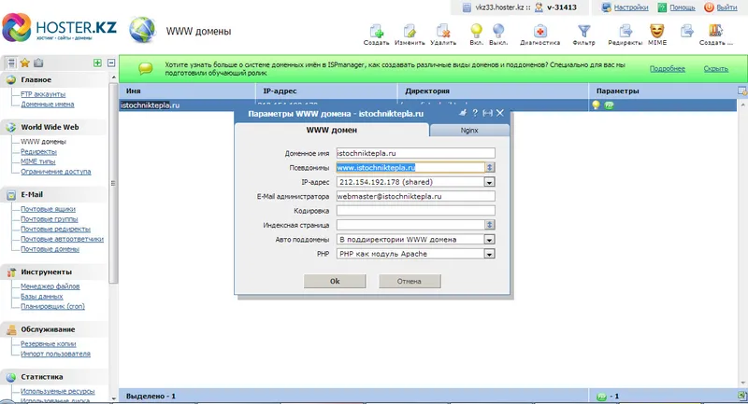
Task: Open Почтовые ящики in sidebar
Action: tap(48, 209)
